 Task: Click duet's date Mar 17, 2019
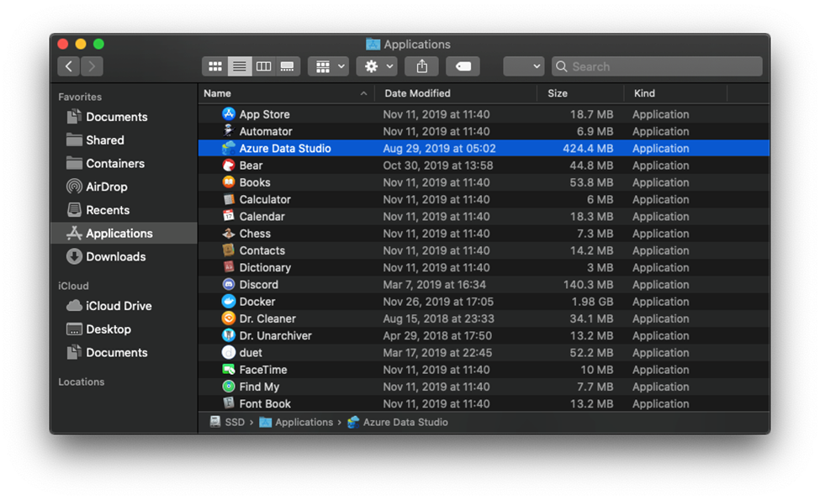[437, 353]
